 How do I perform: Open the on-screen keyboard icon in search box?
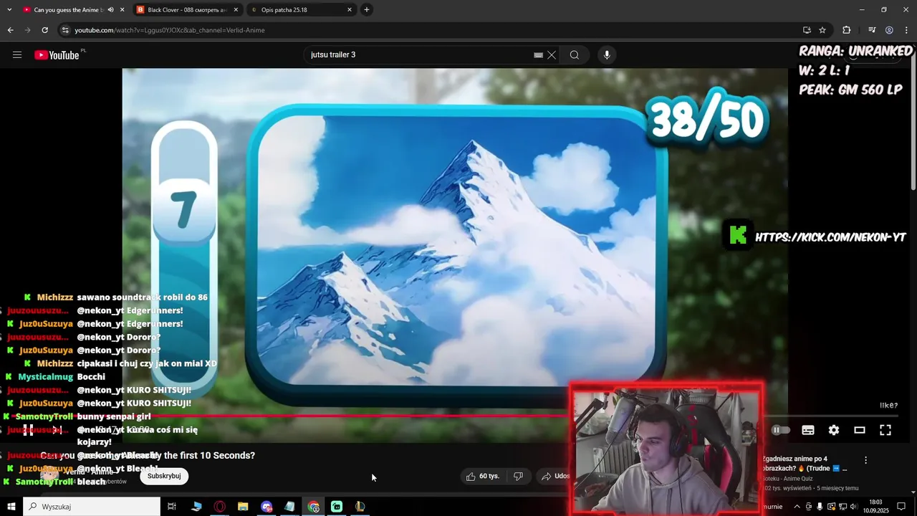[538, 55]
